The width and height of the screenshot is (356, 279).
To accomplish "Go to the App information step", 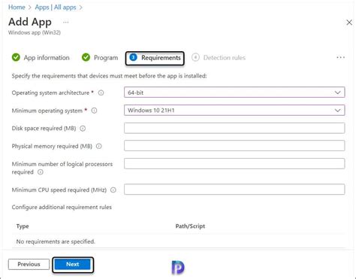I will point(41,58).
